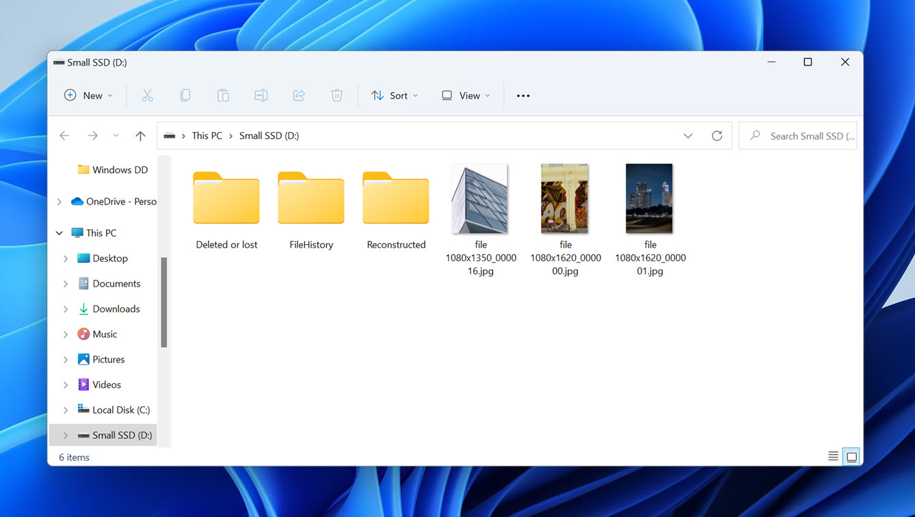This screenshot has height=517, width=915.
Task: Go back with the left arrow
Action: (x=64, y=136)
